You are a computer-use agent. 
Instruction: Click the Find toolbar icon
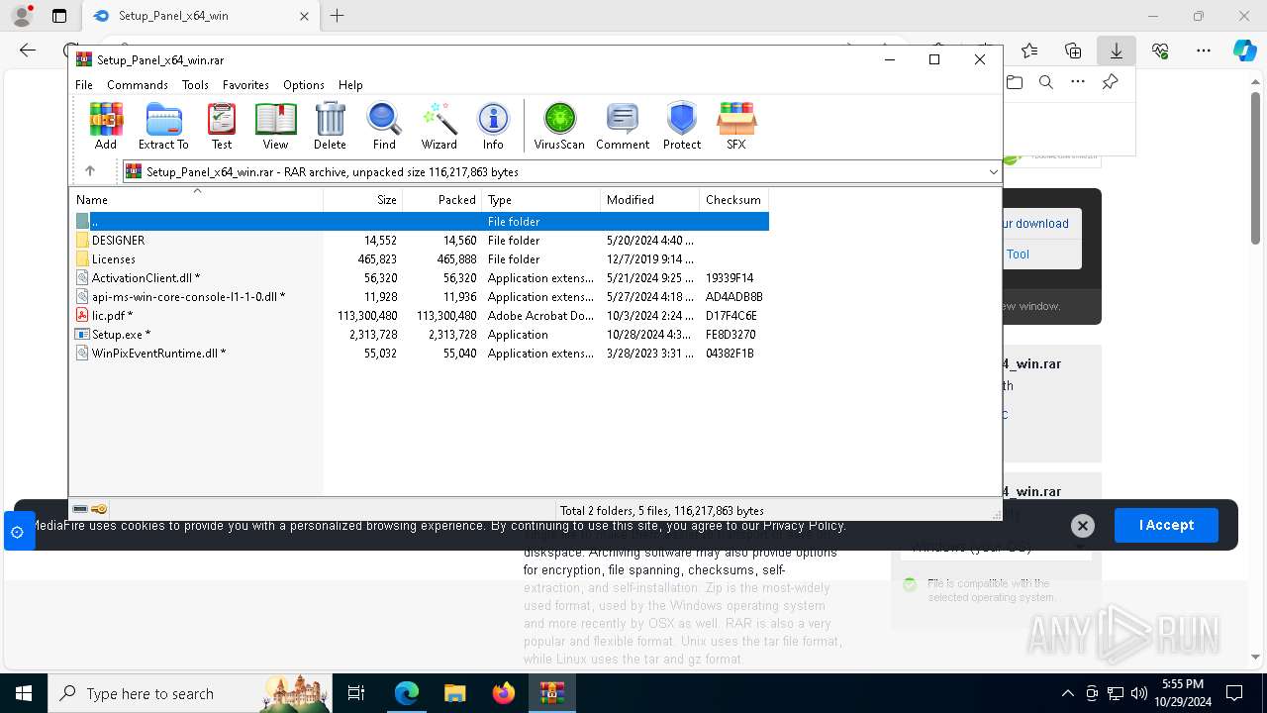(384, 127)
